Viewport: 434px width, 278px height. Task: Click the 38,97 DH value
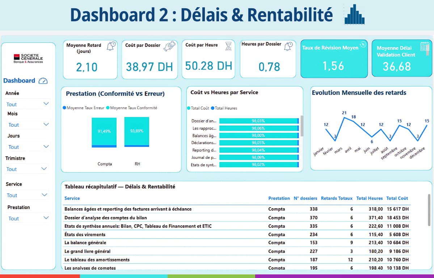[x=149, y=67]
